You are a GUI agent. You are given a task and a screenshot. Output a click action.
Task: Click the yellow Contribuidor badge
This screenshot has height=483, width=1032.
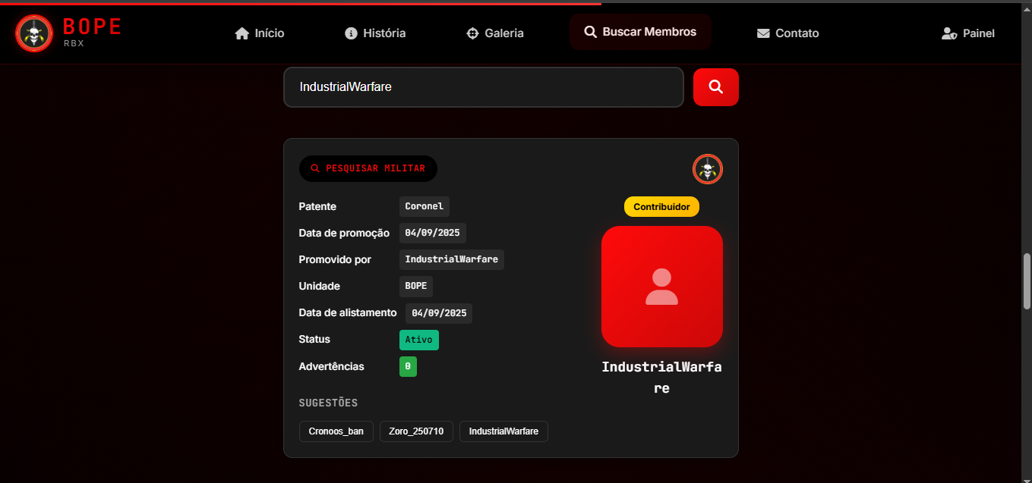[x=661, y=206]
